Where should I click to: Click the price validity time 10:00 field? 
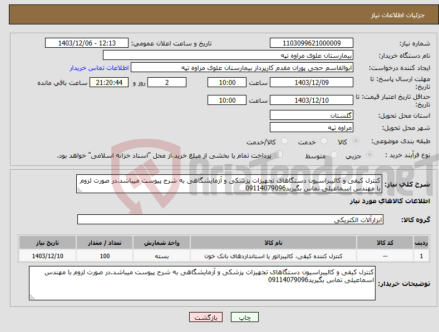[x=227, y=100]
